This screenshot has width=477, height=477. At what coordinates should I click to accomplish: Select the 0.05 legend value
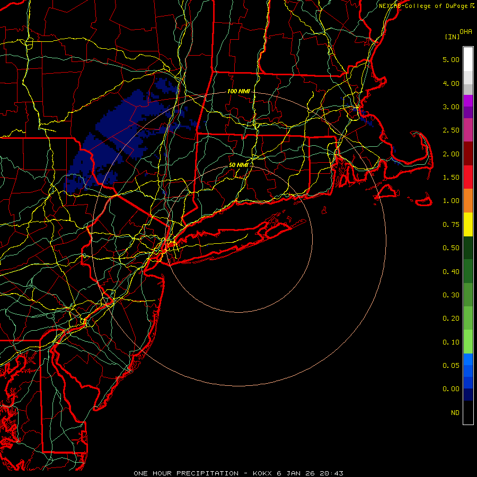point(451,366)
